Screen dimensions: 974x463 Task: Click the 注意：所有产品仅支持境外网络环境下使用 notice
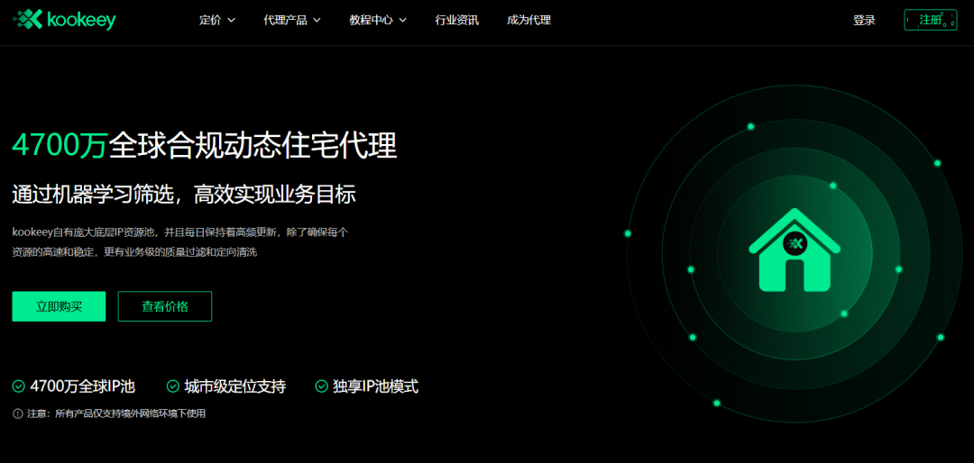point(116,413)
